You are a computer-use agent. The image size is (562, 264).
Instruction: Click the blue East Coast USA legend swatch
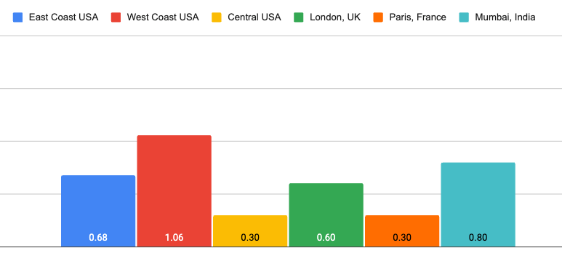(17, 17)
